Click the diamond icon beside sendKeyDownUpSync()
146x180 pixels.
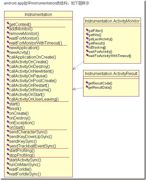tap(8, 135)
